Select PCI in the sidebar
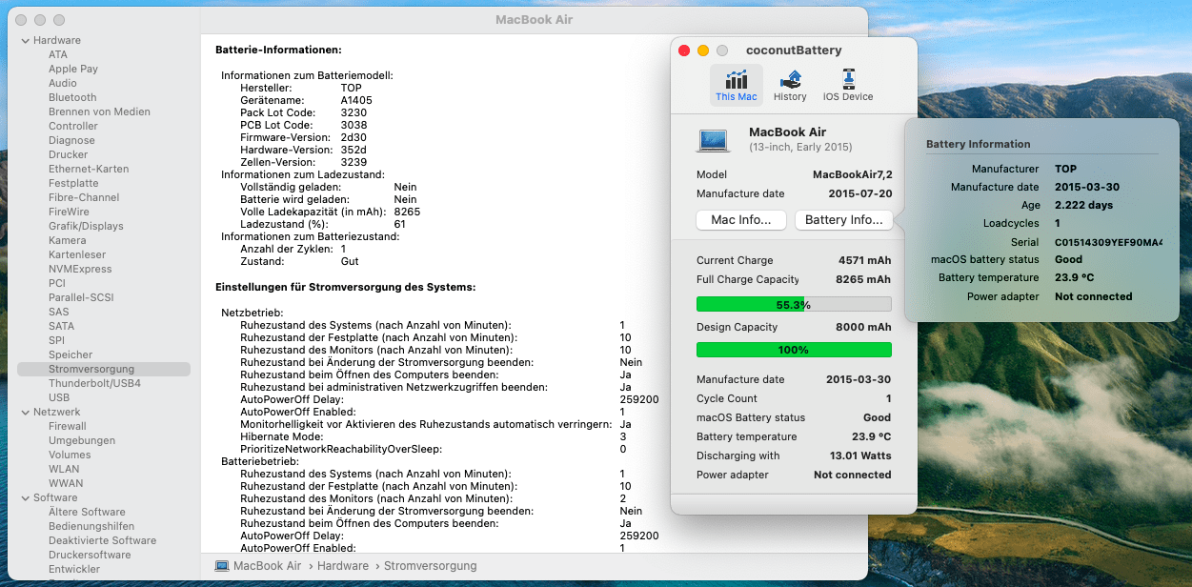Viewport: 1192px width, 587px height. pos(57,283)
